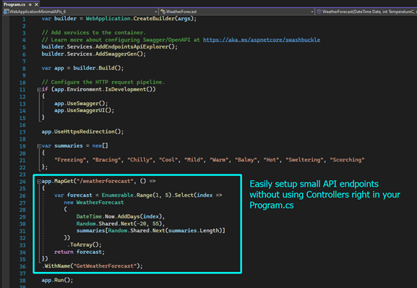Pin the Program.cs tab
Viewport: 417px width, 288px height.
click(x=30, y=4)
